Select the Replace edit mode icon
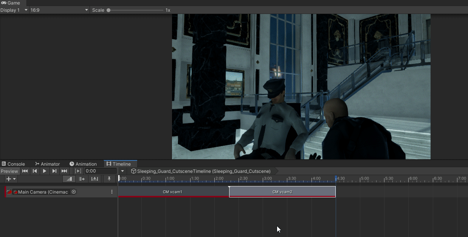Viewport: 468px width, 237px height. 95,179
